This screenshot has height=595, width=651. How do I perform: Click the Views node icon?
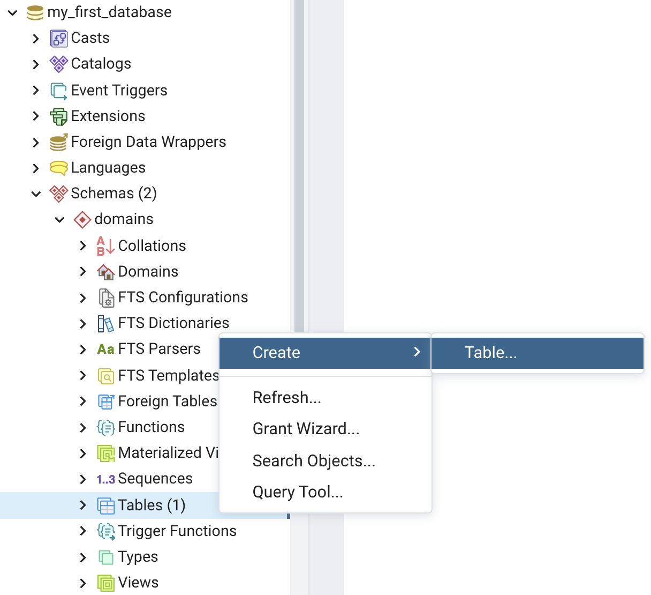point(105,583)
